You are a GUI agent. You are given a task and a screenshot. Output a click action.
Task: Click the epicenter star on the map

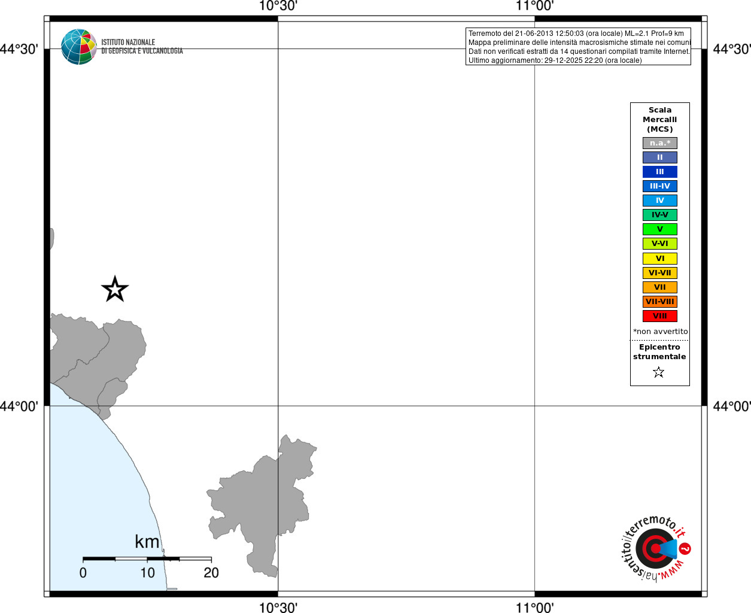click(115, 289)
